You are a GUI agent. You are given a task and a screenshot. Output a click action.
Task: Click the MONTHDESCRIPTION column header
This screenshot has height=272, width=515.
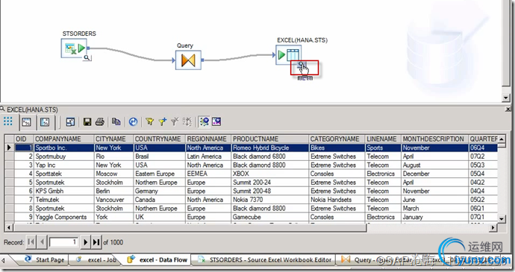click(434, 139)
